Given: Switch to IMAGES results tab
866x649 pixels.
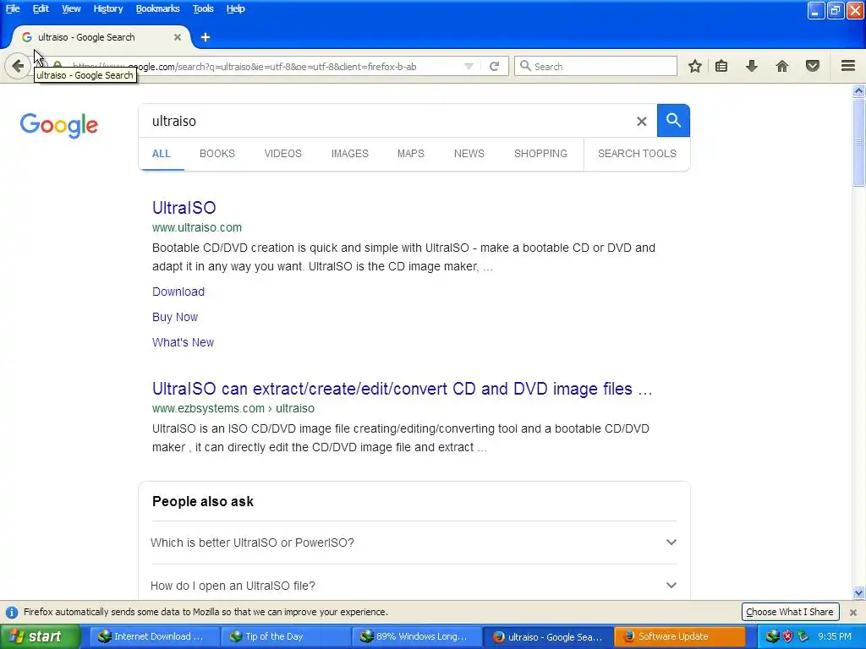Looking at the screenshot, I should pos(349,154).
